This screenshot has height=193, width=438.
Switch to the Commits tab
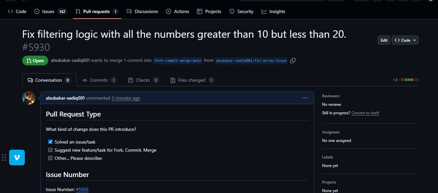pos(99,80)
